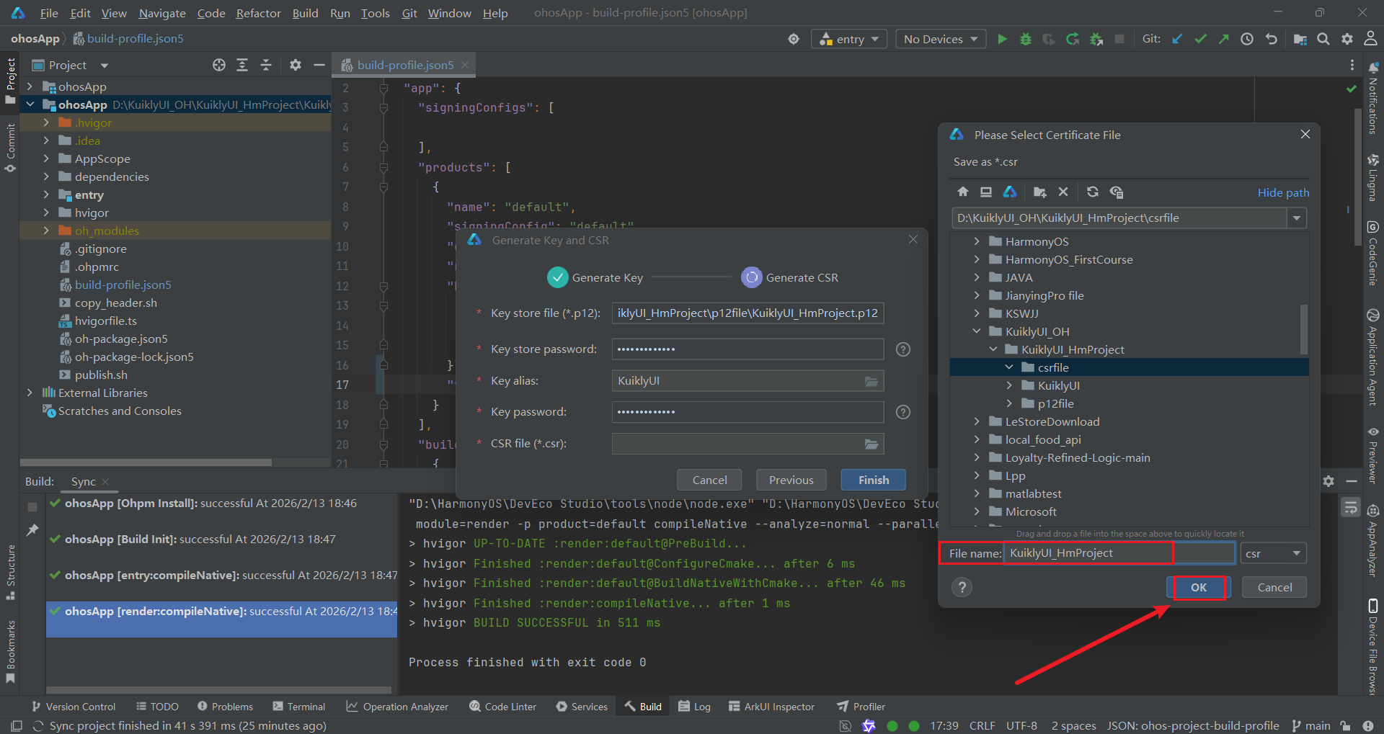Run the entry configuration with green play icon
Image resolution: width=1384 pixels, height=734 pixels.
click(x=1002, y=39)
